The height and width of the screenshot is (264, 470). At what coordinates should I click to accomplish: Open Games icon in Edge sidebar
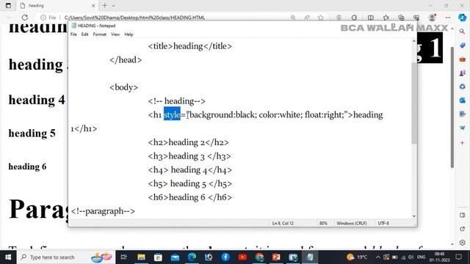[462, 73]
